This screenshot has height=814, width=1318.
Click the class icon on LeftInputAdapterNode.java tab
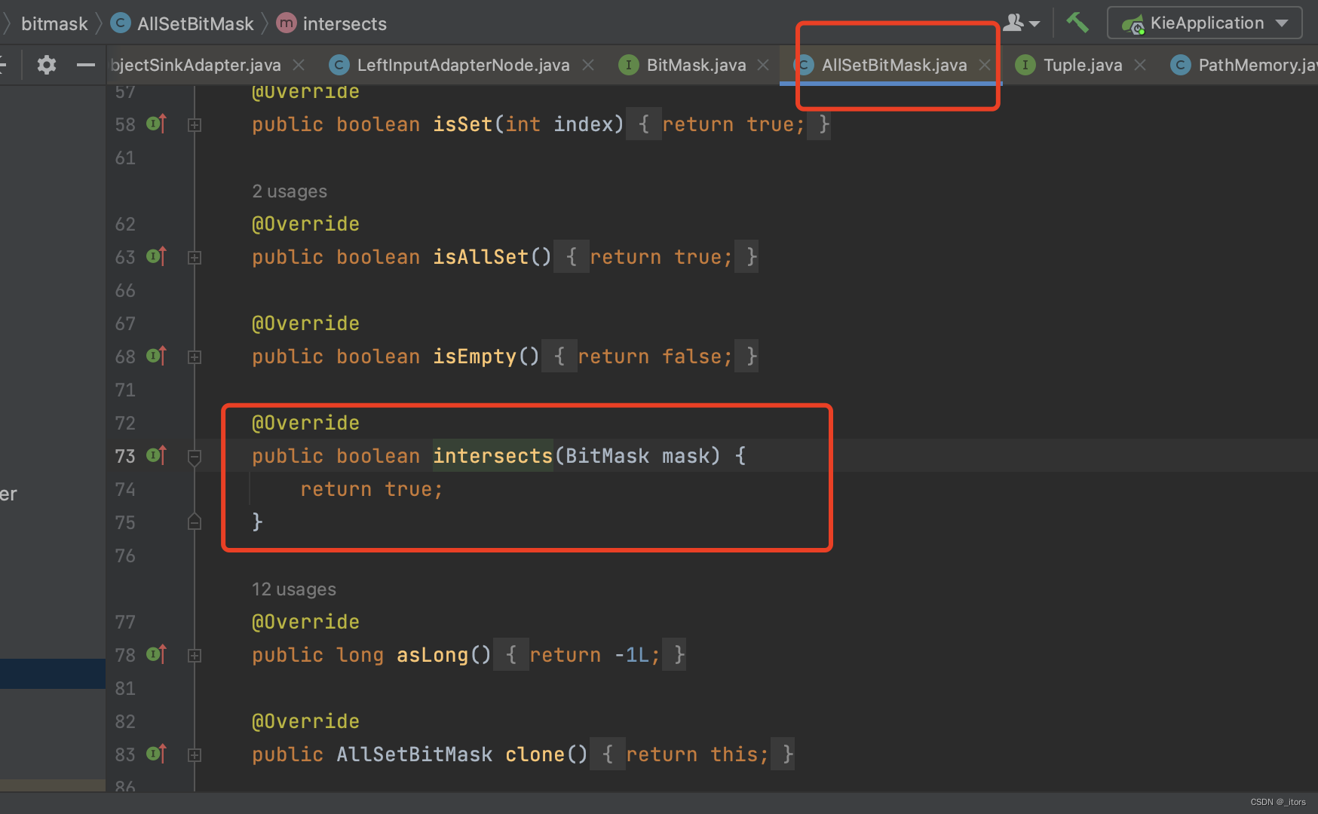pos(339,65)
